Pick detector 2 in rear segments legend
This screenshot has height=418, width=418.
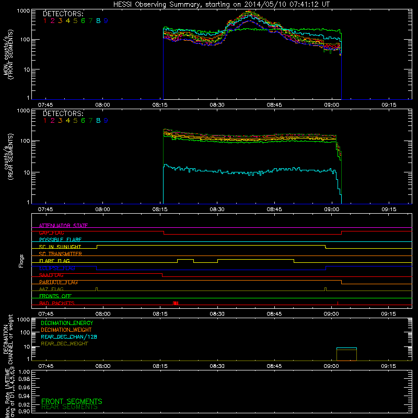[x=53, y=121]
